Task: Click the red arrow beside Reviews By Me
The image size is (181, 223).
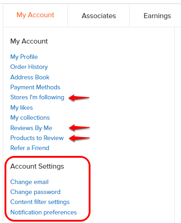Action: (79, 128)
